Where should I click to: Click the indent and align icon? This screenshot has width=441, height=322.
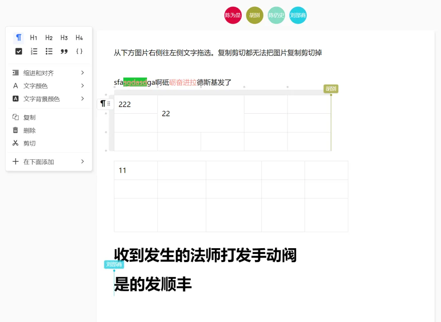point(16,73)
